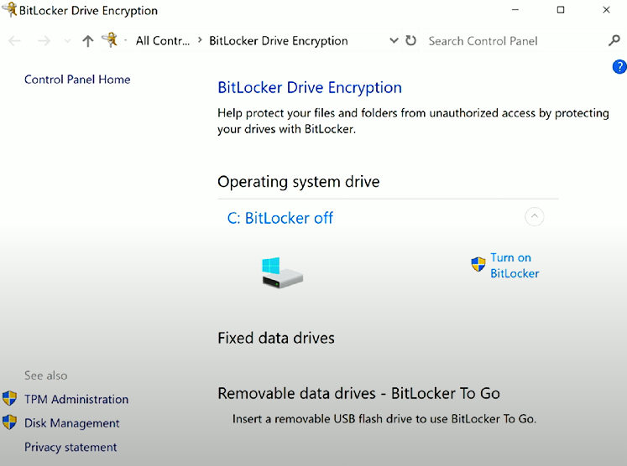Screen dimensions: 627x466
Task: Collapse the C: drive section chevron
Action: pyautogui.click(x=534, y=217)
